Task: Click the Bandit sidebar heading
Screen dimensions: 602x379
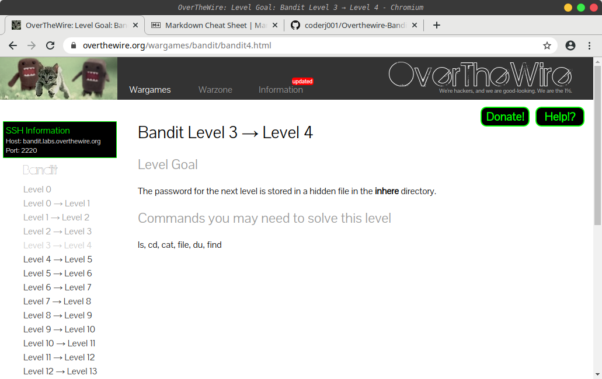Action: coord(40,170)
